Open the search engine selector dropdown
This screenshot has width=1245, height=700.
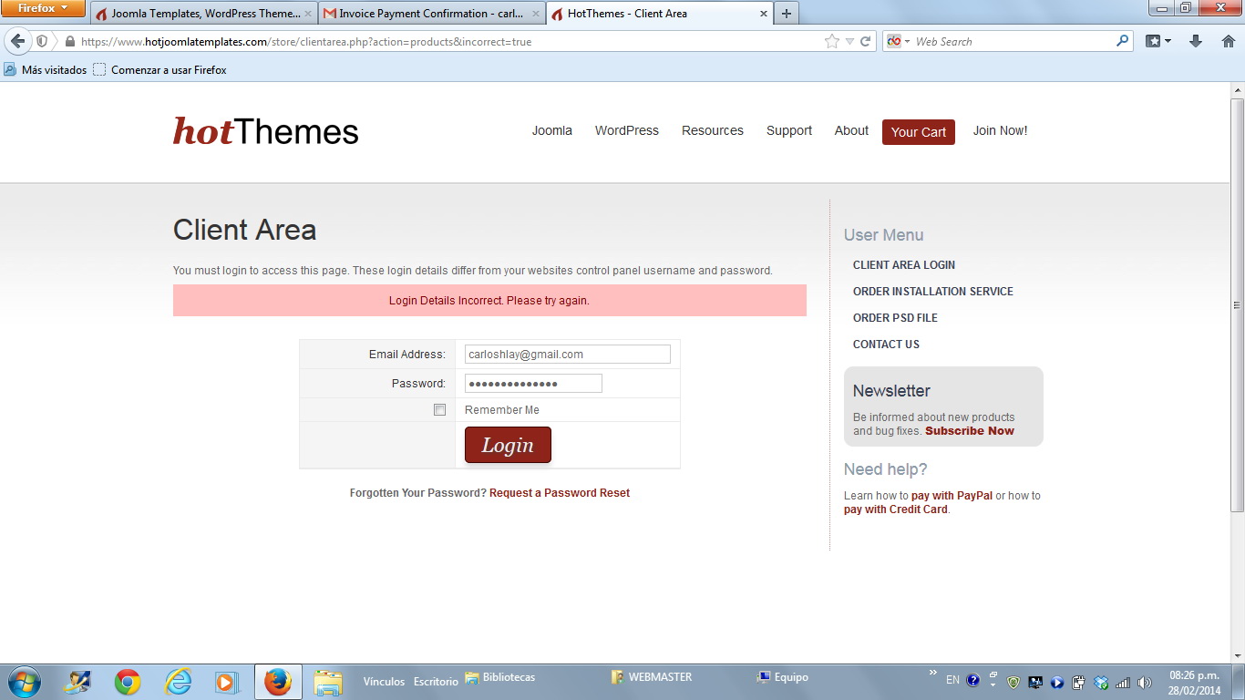pyautogui.click(x=899, y=41)
